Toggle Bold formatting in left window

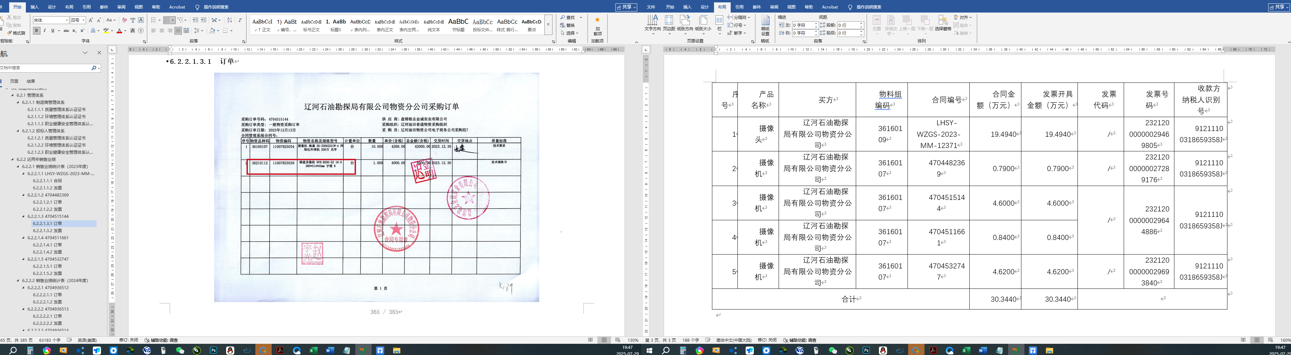tap(37, 31)
